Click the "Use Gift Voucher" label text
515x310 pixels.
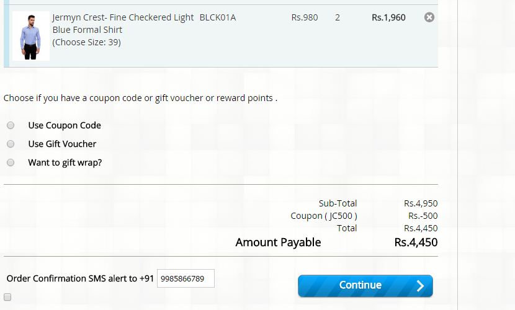(x=62, y=144)
